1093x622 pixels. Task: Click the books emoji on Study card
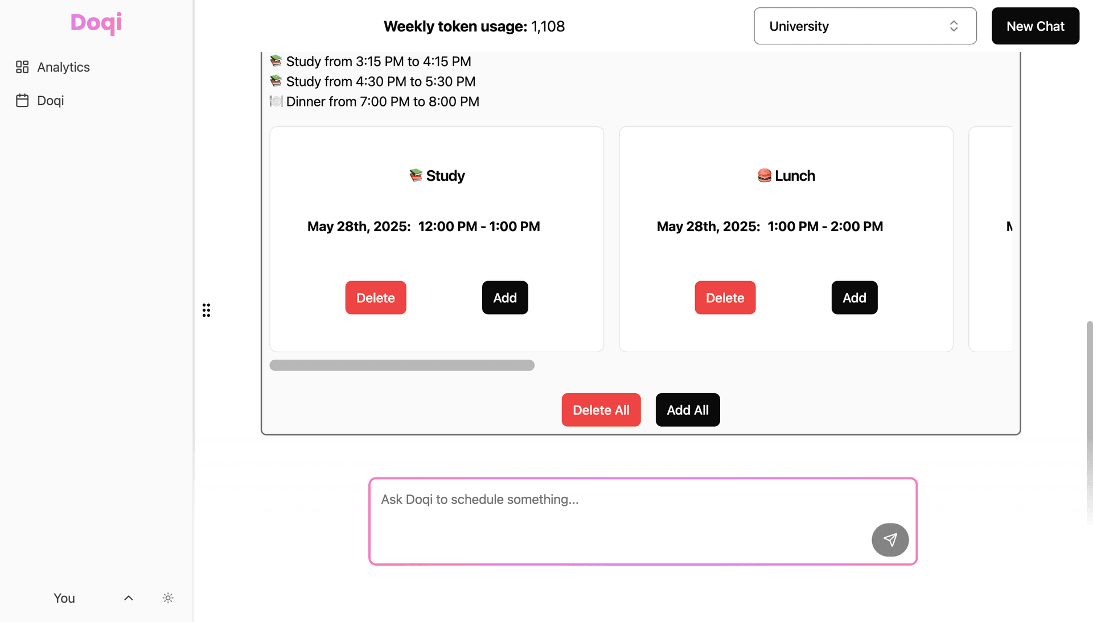tap(416, 175)
